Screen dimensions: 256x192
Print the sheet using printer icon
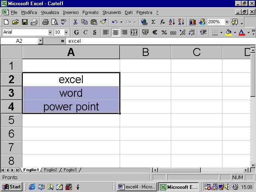tap(45, 22)
